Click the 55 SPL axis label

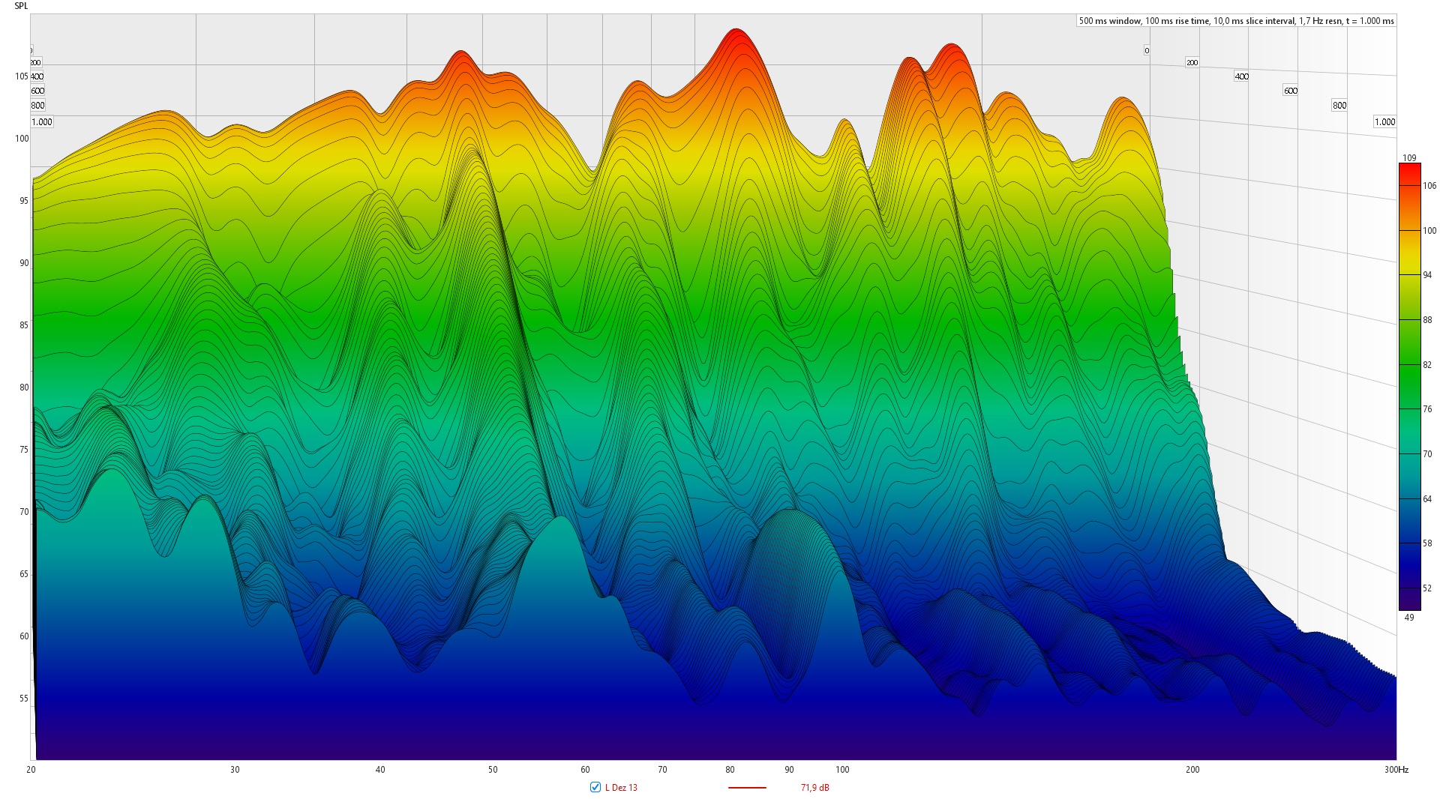24,699
